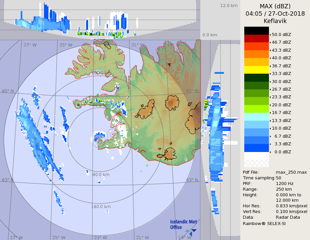Click the Rainbow SELEX-SI text
Screen dimensions: 310x240
click(264, 223)
